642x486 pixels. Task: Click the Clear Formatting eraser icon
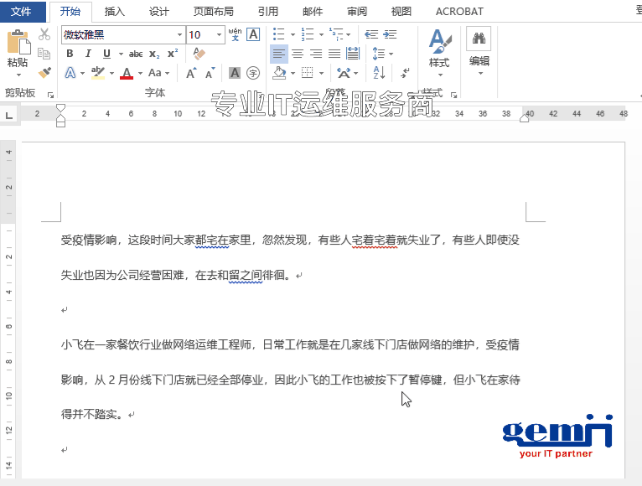click(199, 54)
